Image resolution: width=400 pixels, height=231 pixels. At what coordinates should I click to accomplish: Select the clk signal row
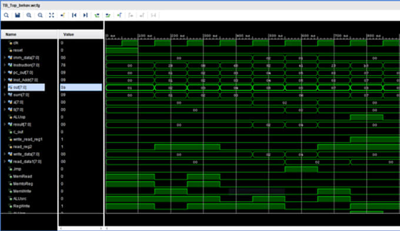[16, 43]
